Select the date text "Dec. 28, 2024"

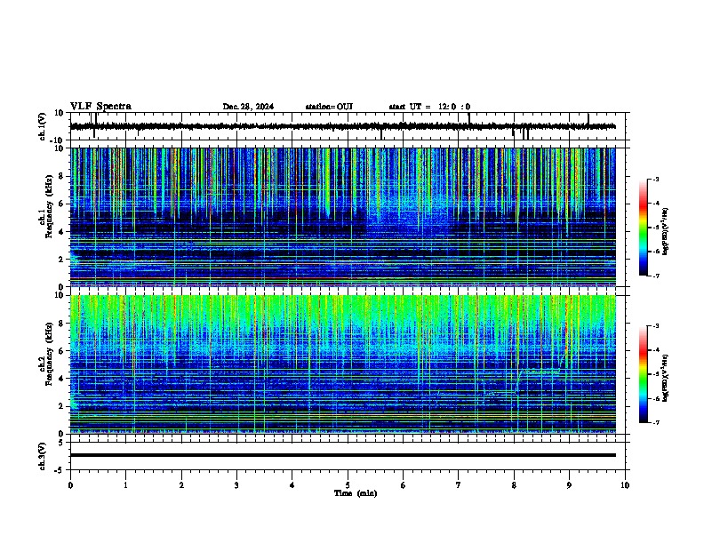pyautogui.click(x=248, y=107)
